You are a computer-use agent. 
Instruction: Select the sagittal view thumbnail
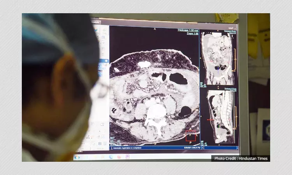pos(219,117)
